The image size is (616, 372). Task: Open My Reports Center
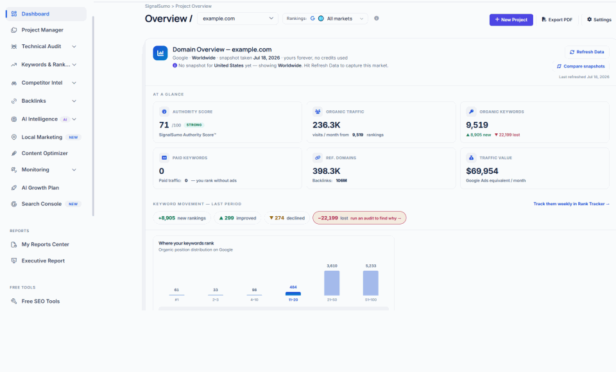46,244
